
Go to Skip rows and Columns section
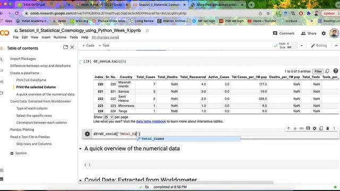tap(34, 144)
